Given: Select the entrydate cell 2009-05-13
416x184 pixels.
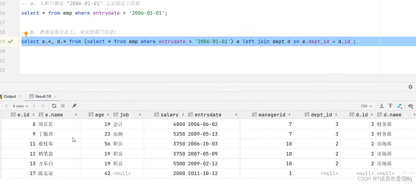Looking at the screenshot, I should pyautogui.click(x=213, y=134).
